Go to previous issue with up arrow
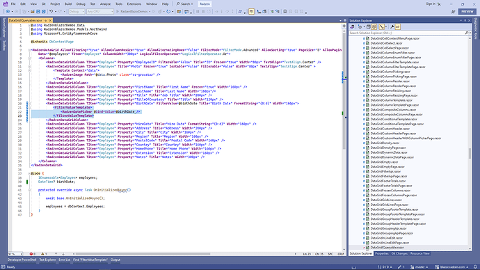The height and width of the screenshot is (270, 480). pos(56,254)
